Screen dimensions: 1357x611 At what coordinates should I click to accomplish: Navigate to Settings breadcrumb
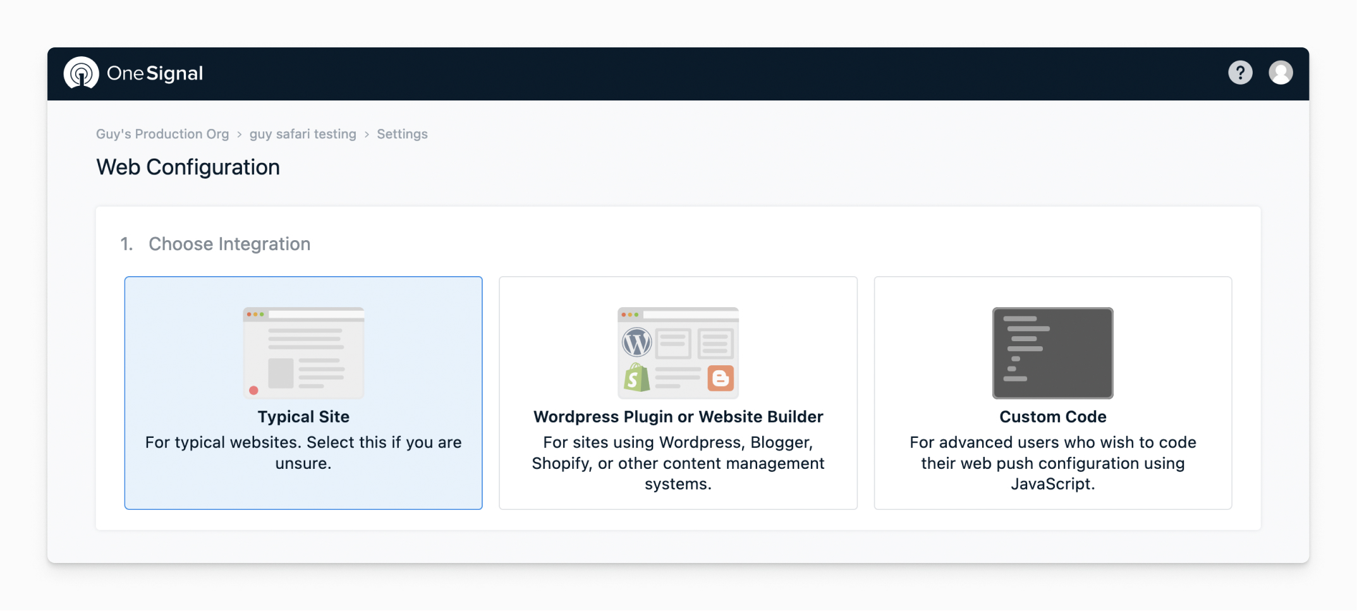point(402,134)
